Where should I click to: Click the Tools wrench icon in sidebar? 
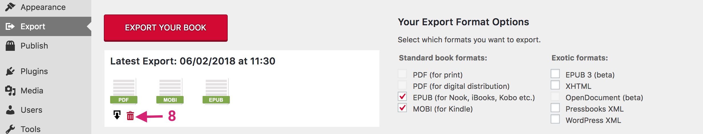(10, 129)
